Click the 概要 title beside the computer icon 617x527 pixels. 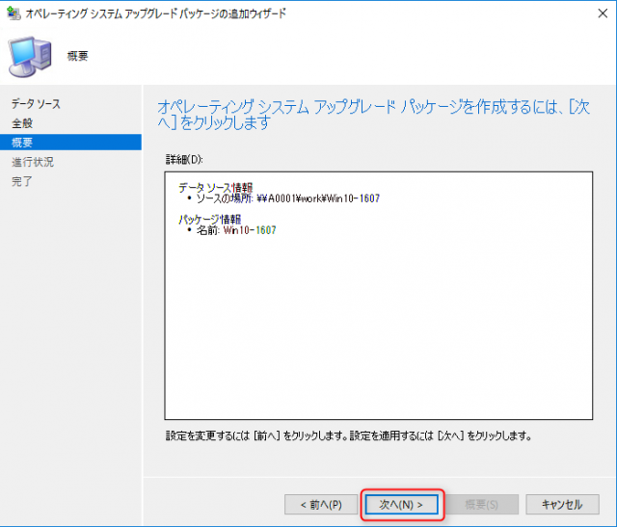coord(78,57)
